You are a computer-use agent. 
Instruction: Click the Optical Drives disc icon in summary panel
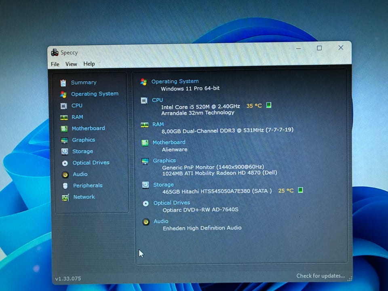pos(146,204)
